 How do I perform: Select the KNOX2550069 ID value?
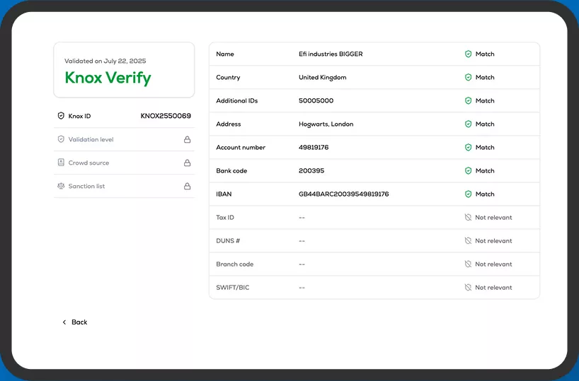[x=166, y=116]
